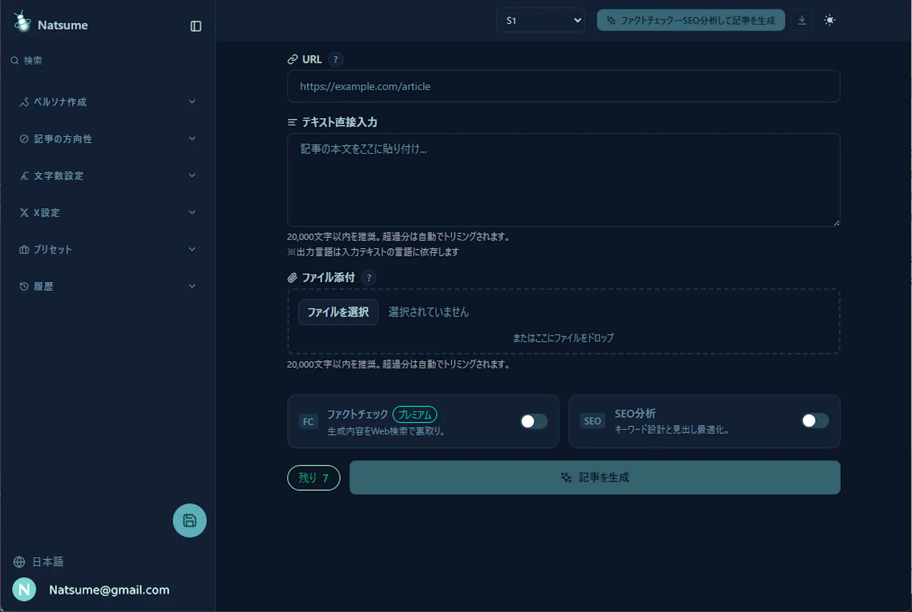Enable the ファクトチェック toggle switch
912x612 pixels.
coord(534,421)
